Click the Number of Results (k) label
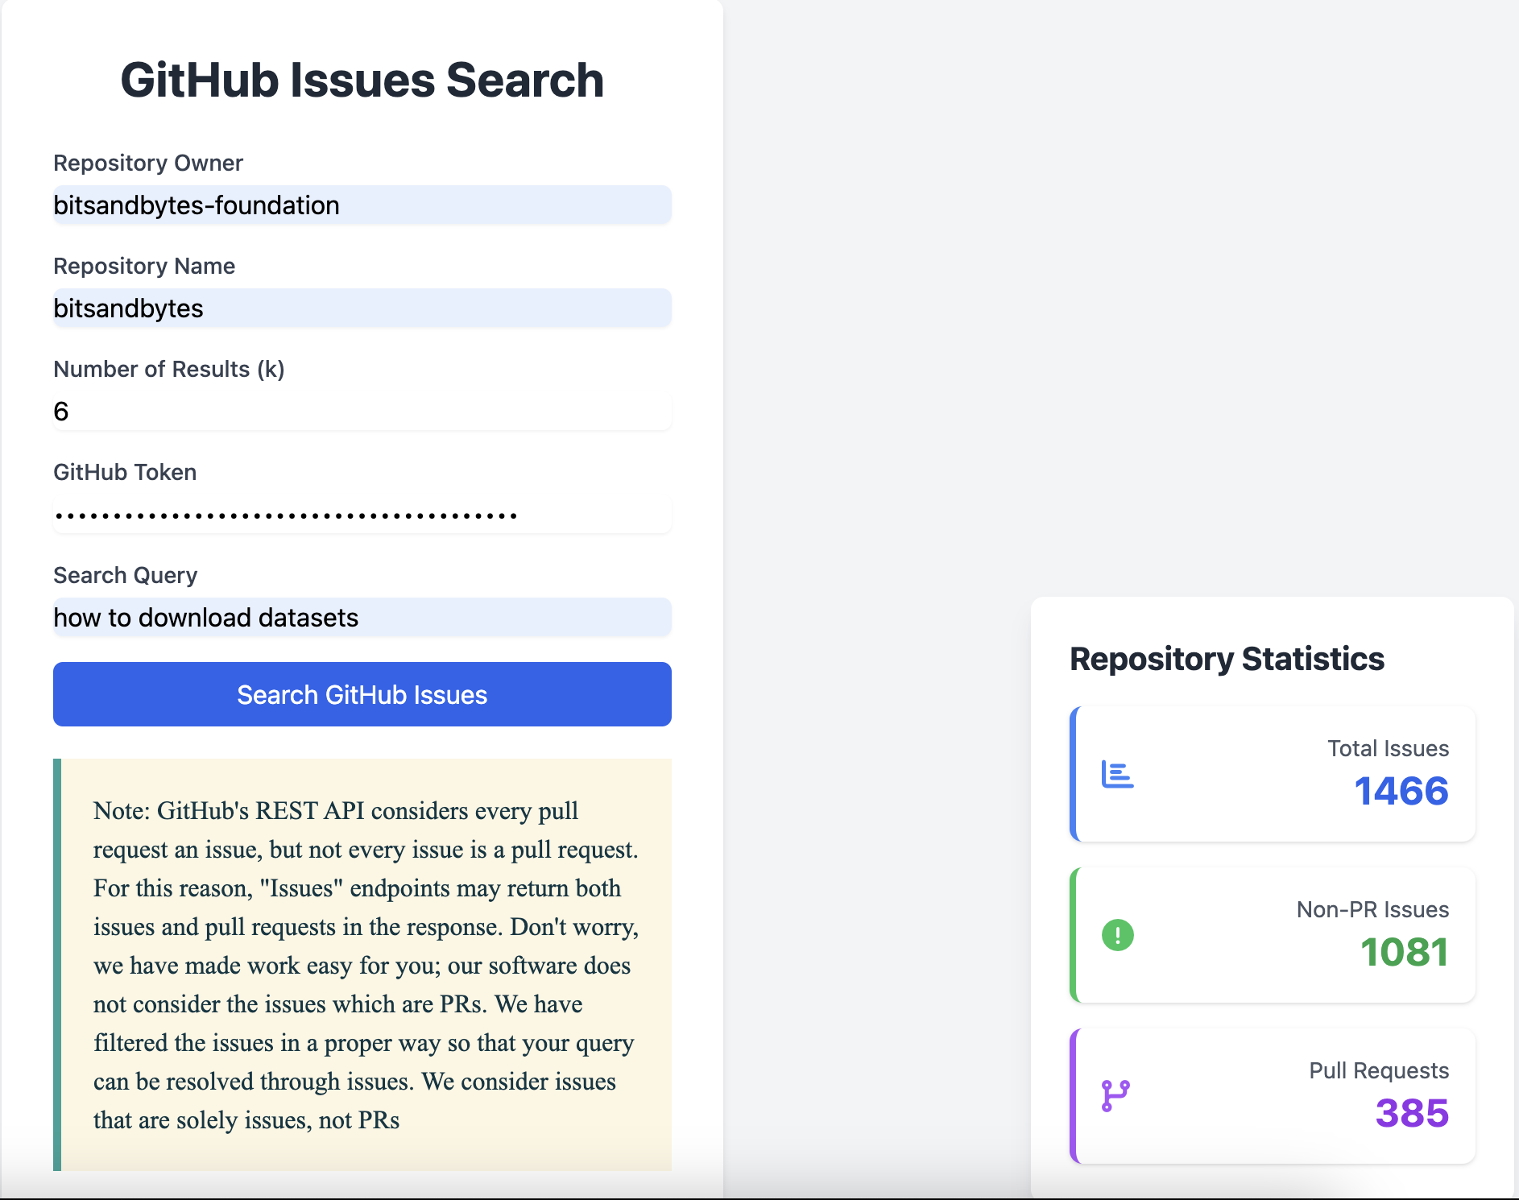Screen dimensions: 1519x1200 point(169,369)
